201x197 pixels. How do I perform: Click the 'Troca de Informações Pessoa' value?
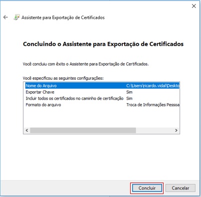coord(153,105)
